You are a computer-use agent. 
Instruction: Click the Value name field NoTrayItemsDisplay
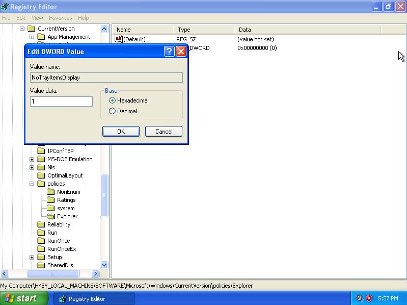coord(106,78)
